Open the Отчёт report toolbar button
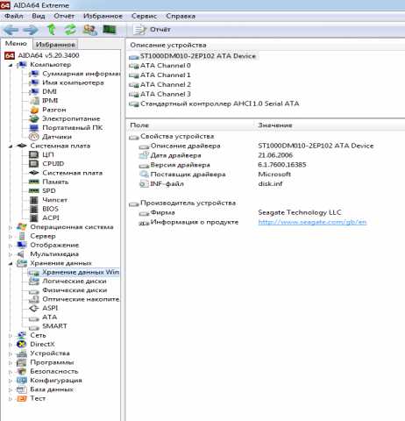Image resolution: width=405 pixels, height=421 pixels. click(x=152, y=30)
